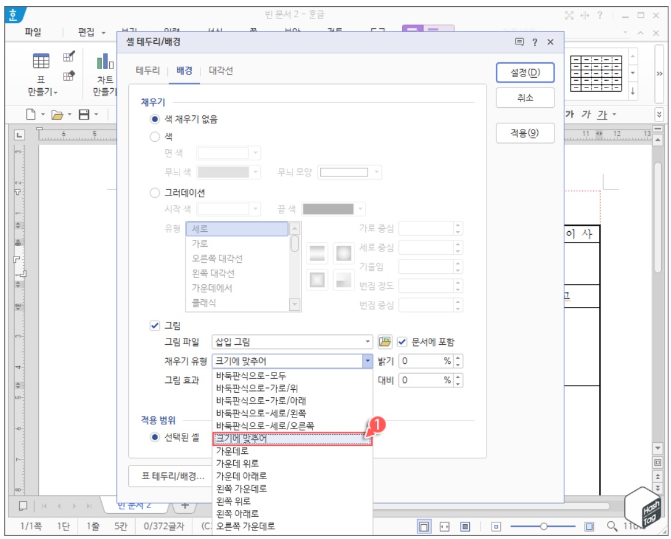Collapse the 채우기 유형 dropdown arrow
The image size is (671, 539).
tap(368, 361)
